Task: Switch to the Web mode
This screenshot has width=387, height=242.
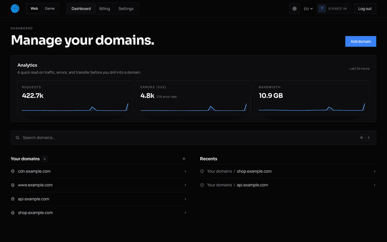Action: (34, 8)
